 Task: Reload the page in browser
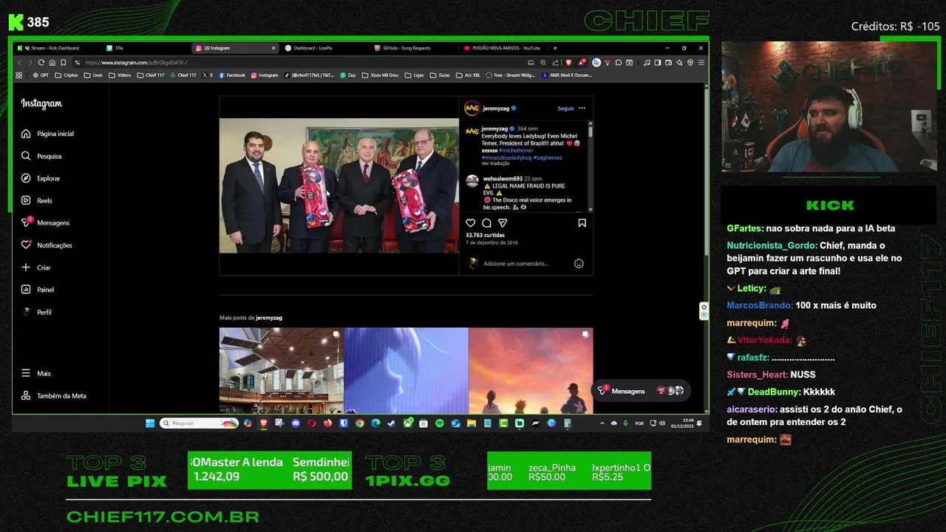tap(41, 63)
